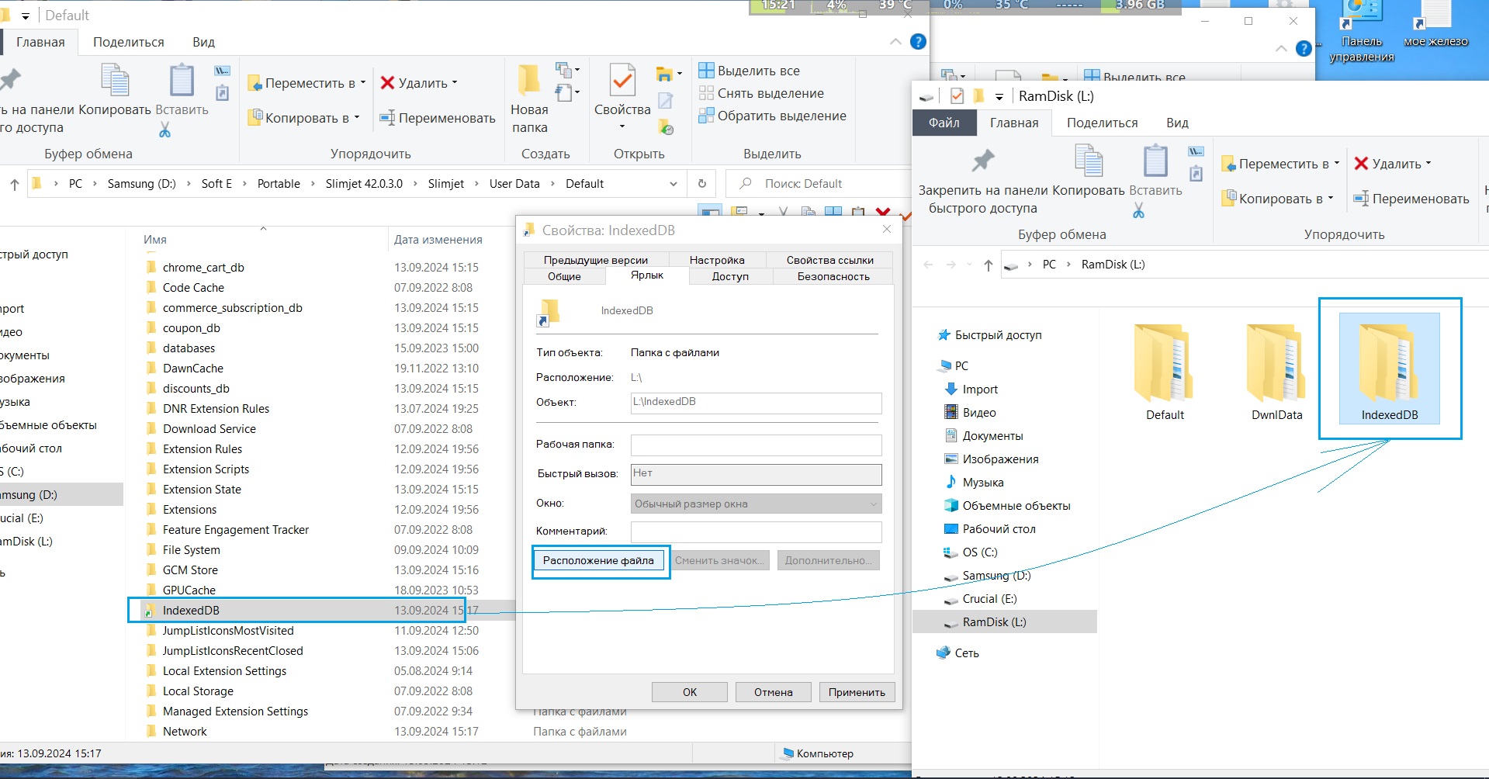
Task: Go up one level in the Default window
Action: pyautogui.click(x=15, y=184)
